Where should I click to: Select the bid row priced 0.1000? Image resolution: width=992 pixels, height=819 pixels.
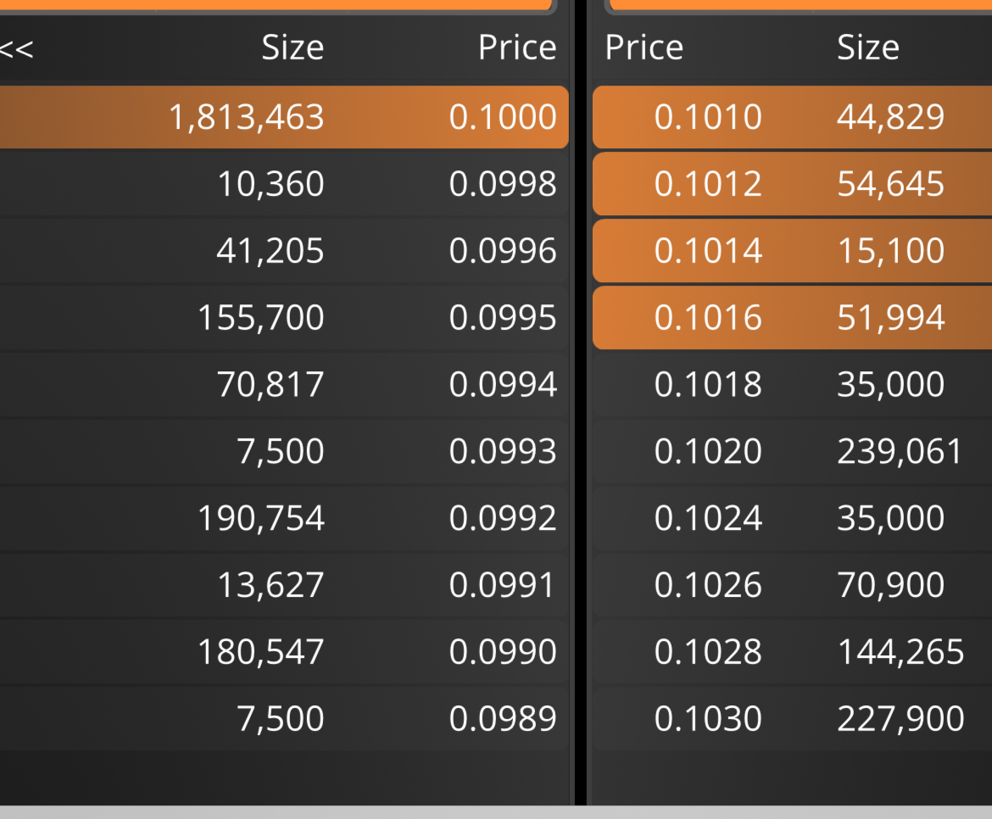click(x=284, y=117)
